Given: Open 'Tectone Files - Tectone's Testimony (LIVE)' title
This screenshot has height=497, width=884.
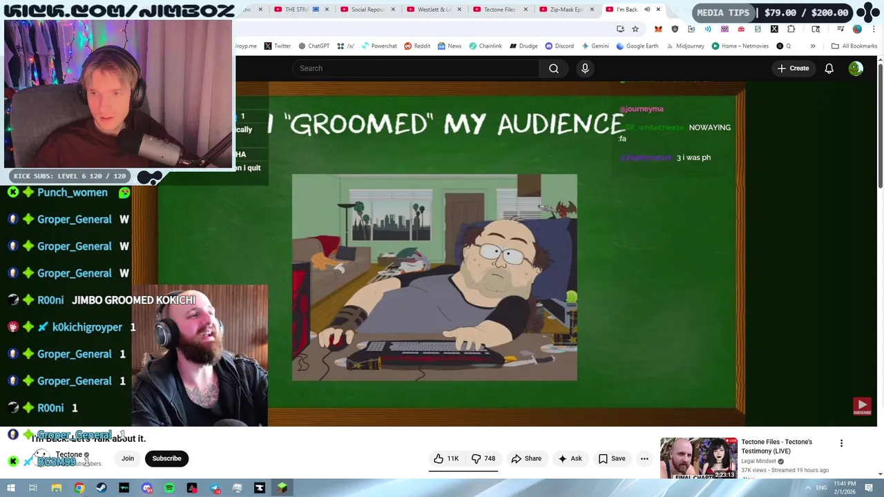Looking at the screenshot, I should point(776,446).
